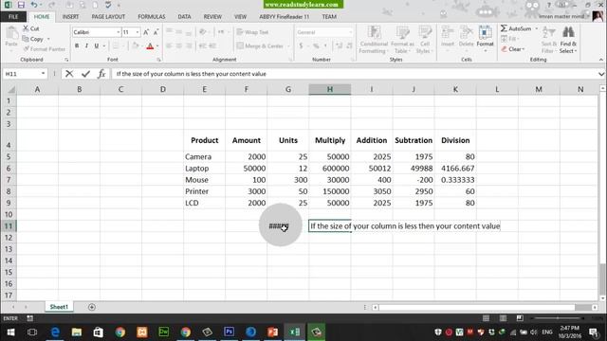
Task: Open the Calibri font name dropdown
Action: coord(119,32)
